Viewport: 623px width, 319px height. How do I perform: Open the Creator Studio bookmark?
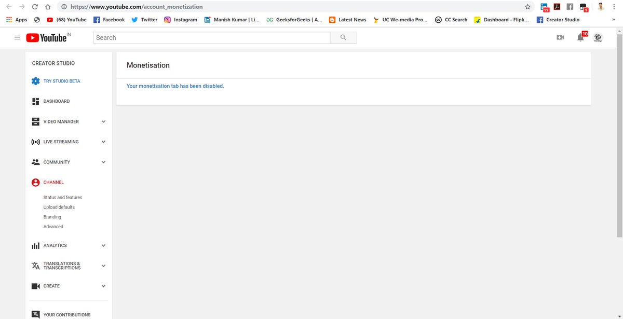pyautogui.click(x=558, y=20)
